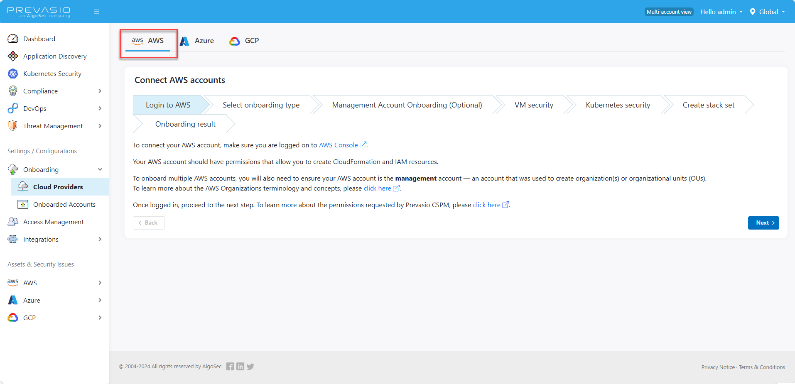
Task: Select the Login to AWS step
Action: (168, 105)
